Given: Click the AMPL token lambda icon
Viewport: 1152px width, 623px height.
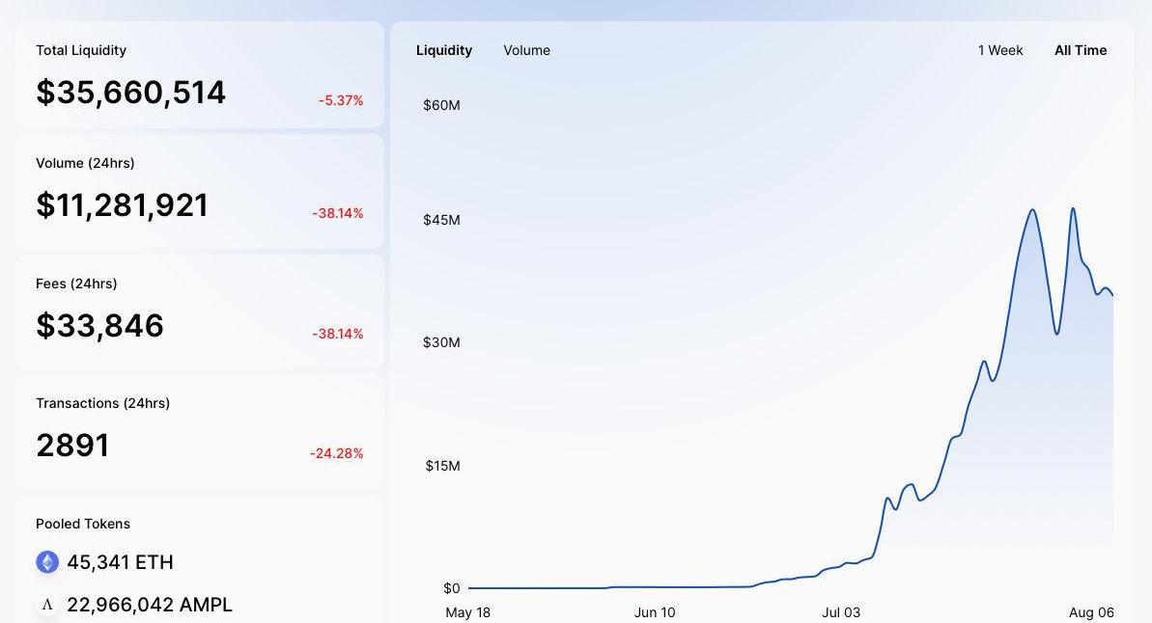Looking at the screenshot, I should [47, 605].
